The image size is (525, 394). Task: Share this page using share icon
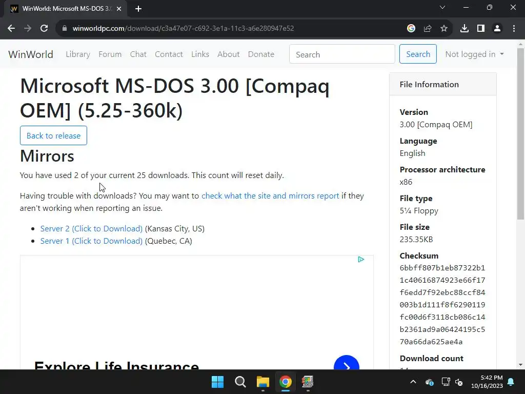pos(428,29)
